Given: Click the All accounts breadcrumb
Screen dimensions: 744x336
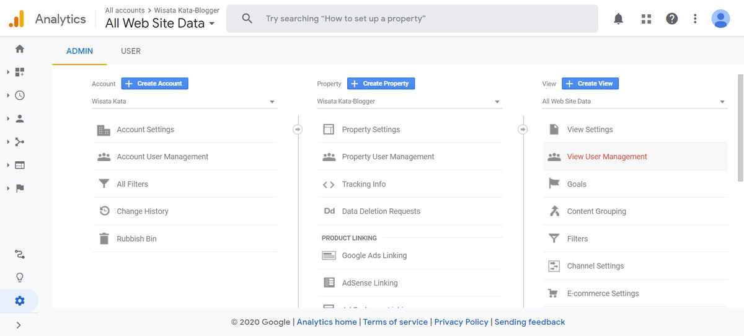Looking at the screenshot, I should pos(125,11).
